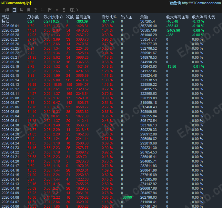Click the MTCommander统计 title
The width and height of the screenshot is (222, 208).
[16, 3]
